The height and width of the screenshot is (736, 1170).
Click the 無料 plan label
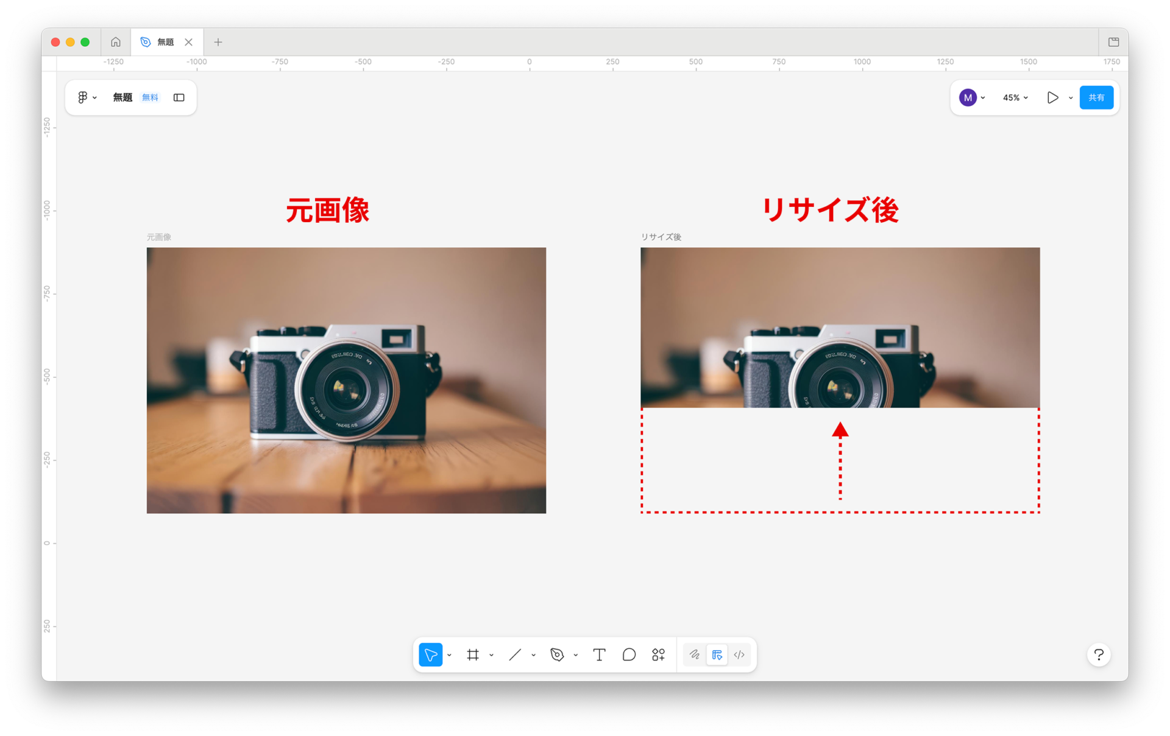(x=150, y=97)
